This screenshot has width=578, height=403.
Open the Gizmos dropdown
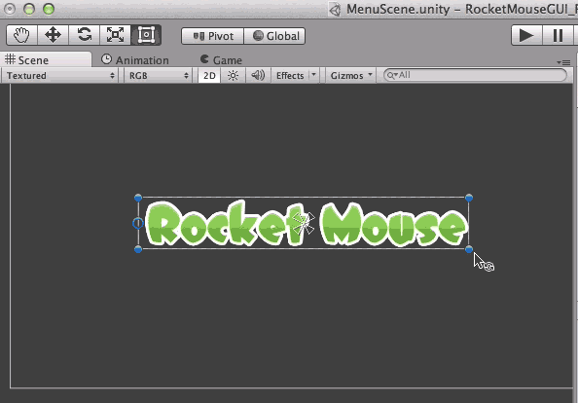click(350, 76)
